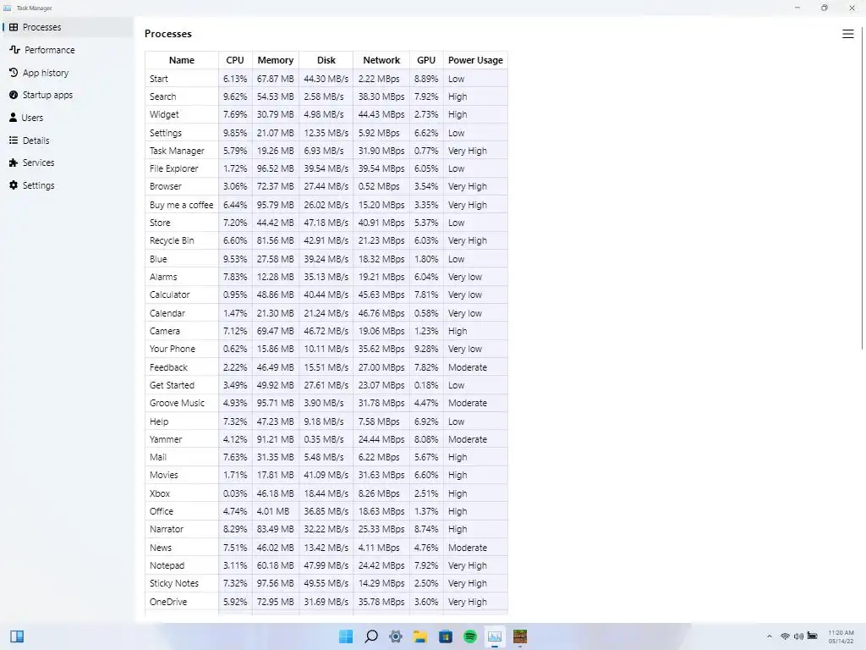This screenshot has height=650, width=866.
Task: Open Windows Start button in taskbar
Action: [x=346, y=636]
